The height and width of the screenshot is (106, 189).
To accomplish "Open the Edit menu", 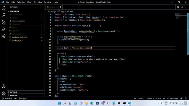I will point(13,2).
